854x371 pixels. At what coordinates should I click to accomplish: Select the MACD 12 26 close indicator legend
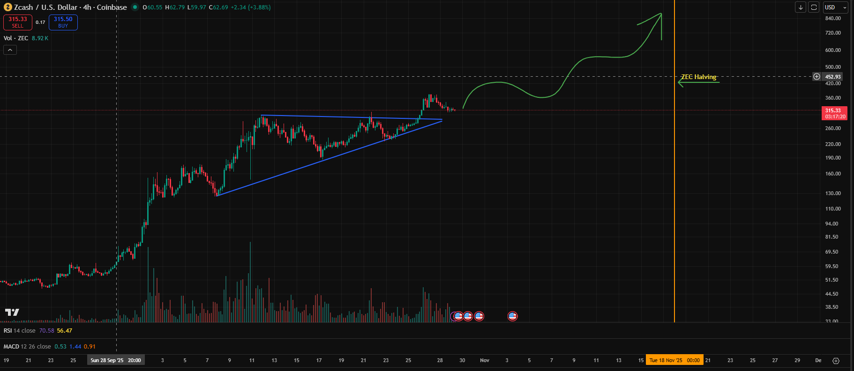tap(27, 347)
